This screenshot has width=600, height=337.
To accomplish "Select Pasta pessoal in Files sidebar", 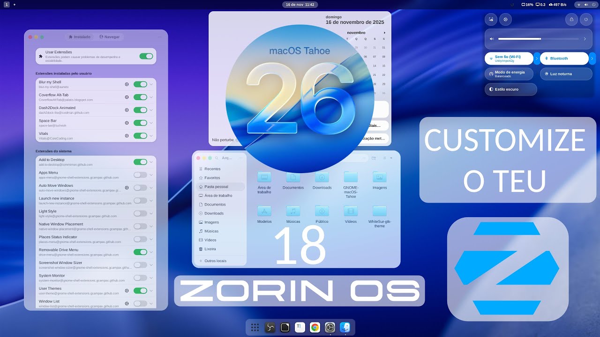I will tap(220, 187).
